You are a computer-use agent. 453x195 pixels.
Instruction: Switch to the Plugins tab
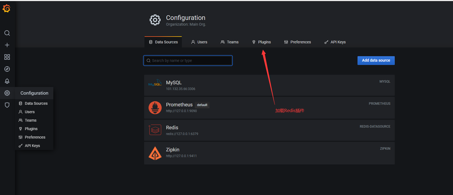click(x=262, y=42)
